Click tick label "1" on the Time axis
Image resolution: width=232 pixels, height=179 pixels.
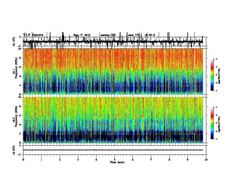pos(42,160)
